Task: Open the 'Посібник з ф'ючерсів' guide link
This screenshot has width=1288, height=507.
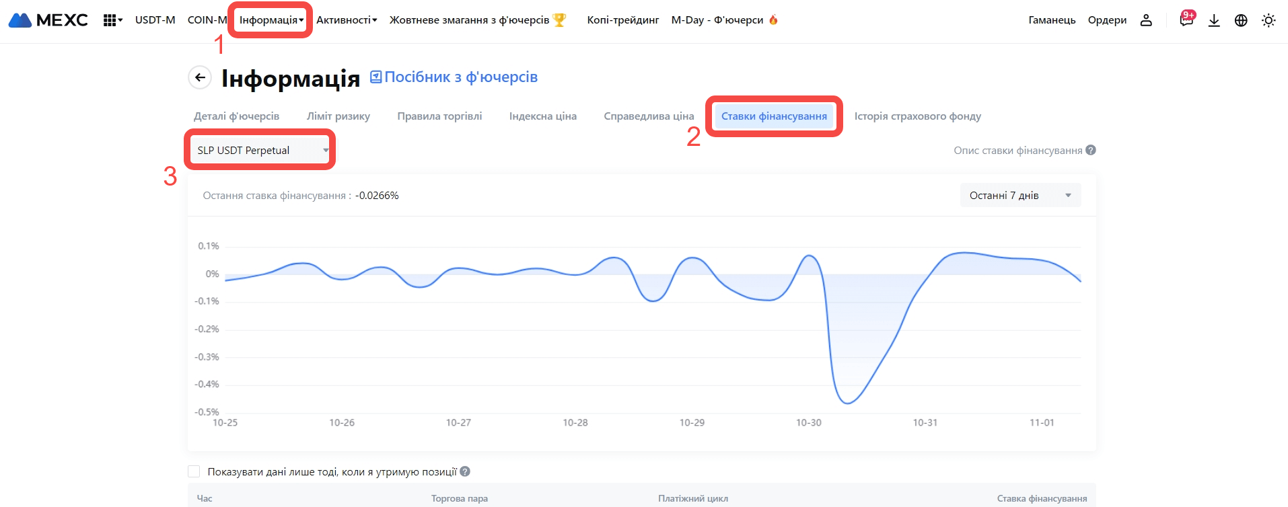Action: coord(454,77)
